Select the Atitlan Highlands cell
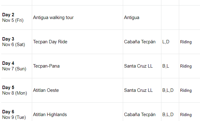 (x=77, y=112)
